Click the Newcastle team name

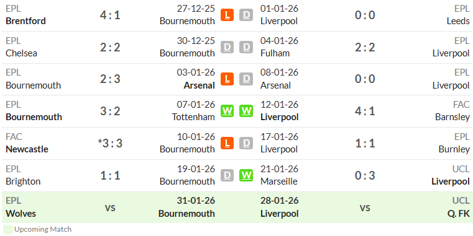tap(27, 149)
